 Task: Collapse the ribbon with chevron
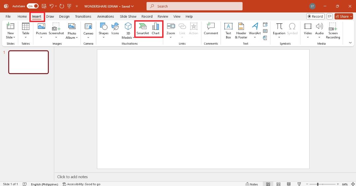(x=350, y=43)
